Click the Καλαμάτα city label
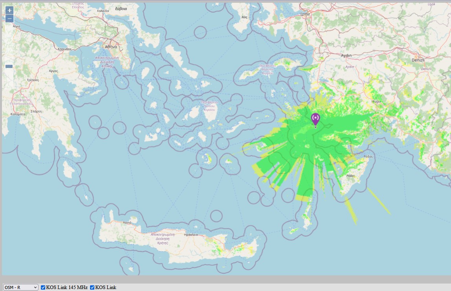Image resolution: width=451 pixels, height=291 pixels. (x=18, y=114)
